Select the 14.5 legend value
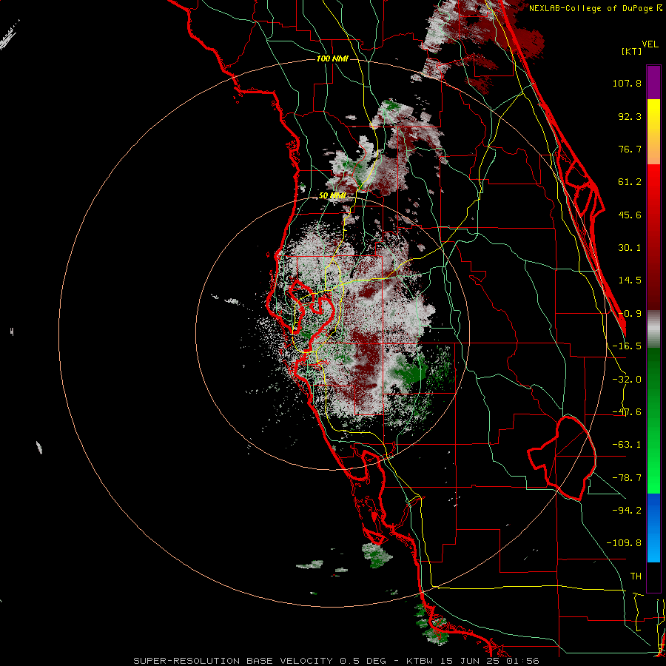Image resolution: width=666 pixels, height=666 pixels. click(x=630, y=280)
